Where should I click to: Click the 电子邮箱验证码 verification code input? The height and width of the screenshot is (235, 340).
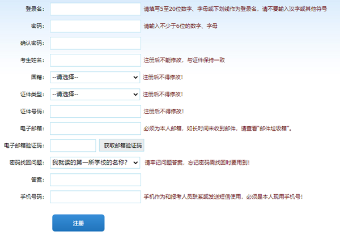click(x=73, y=146)
